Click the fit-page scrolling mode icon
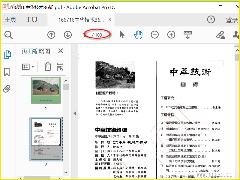The image size is (240, 180). click(x=188, y=35)
